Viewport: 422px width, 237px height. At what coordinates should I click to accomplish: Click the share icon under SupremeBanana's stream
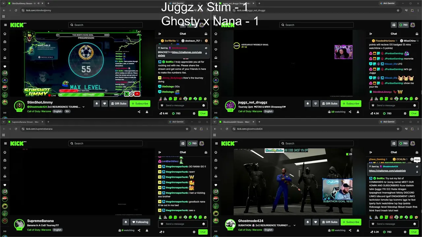(x=139, y=230)
